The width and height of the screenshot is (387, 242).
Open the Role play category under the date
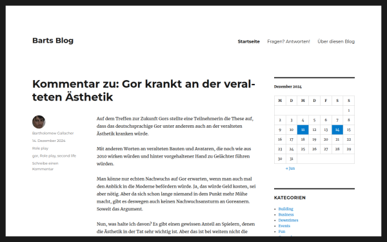tap(40, 148)
